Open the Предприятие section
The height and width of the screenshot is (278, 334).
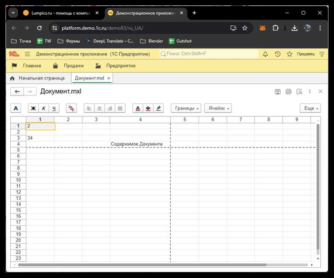[115, 66]
